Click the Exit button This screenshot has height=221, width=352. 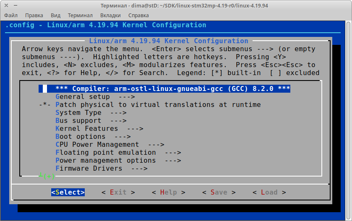tap(118, 192)
